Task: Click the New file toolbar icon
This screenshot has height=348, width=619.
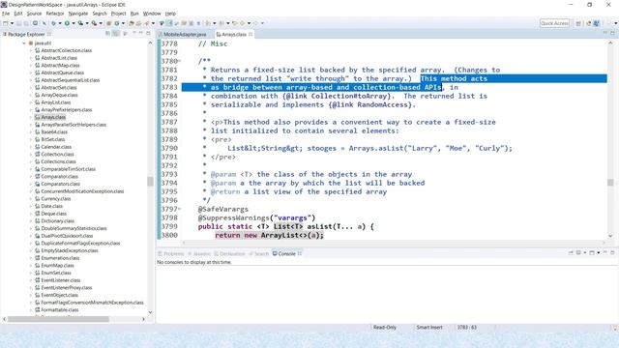Action: 6,23
